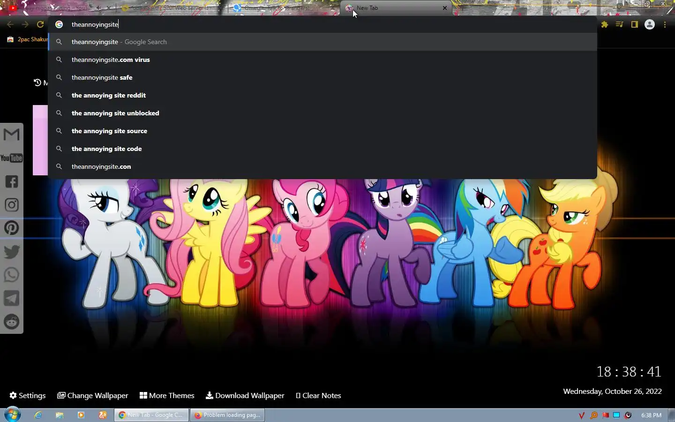Open new tab page Settings

click(x=28, y=395)
